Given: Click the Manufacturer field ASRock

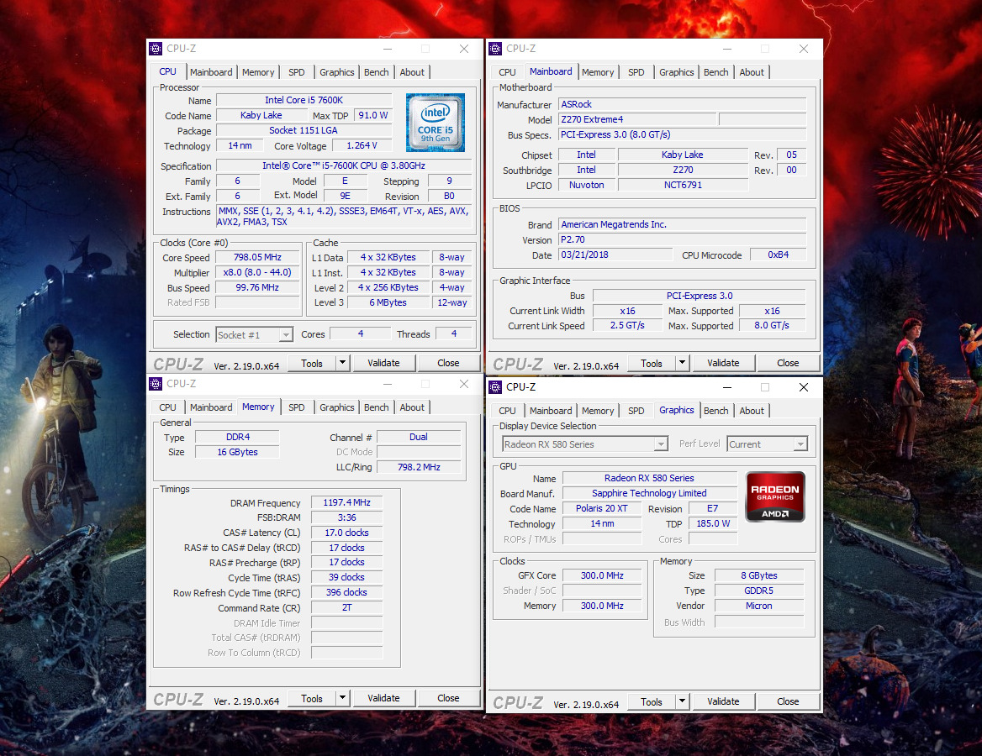Looking at the screenshot, I should click(x=682, y=104).
